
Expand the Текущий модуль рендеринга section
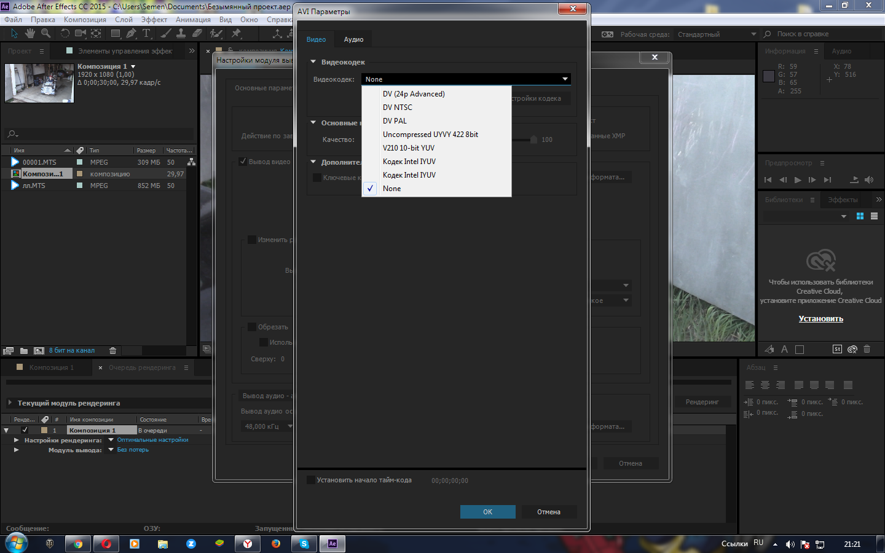click(x=10, y=403)
